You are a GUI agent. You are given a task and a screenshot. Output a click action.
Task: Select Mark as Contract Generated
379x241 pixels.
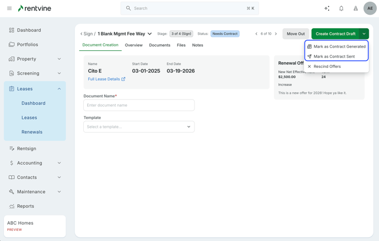click(x=339, y=46)
